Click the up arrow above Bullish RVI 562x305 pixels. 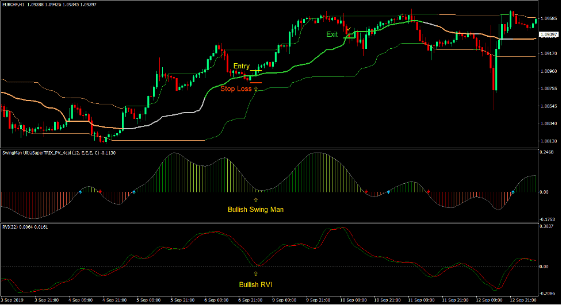256,273
